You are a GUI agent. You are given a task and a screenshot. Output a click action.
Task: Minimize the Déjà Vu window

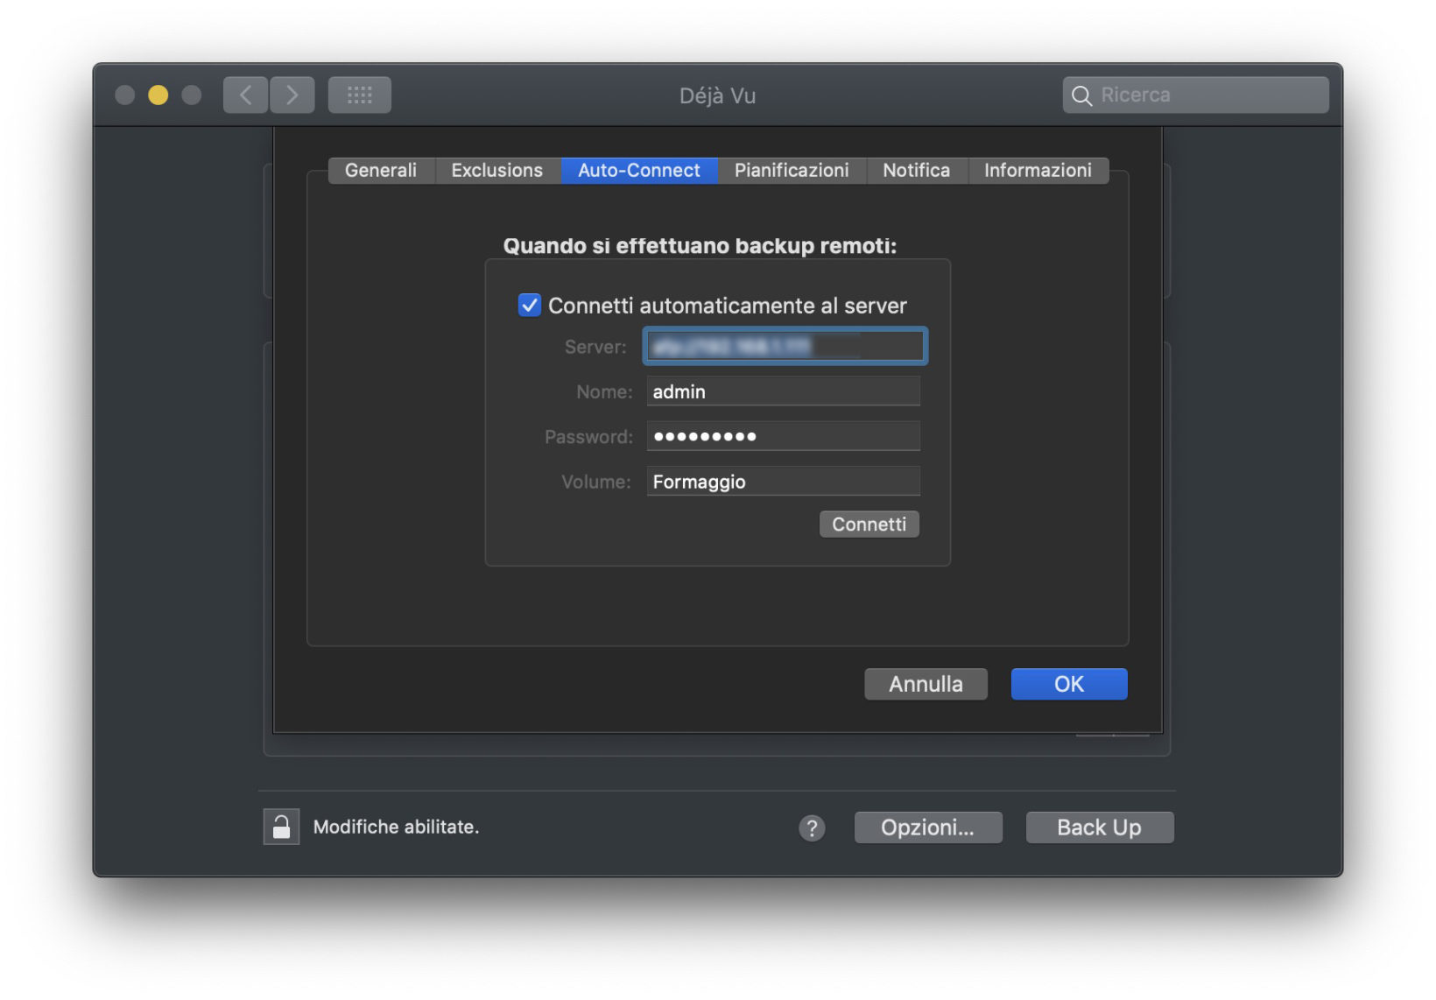pyautogui.click(x=158, y=95)
